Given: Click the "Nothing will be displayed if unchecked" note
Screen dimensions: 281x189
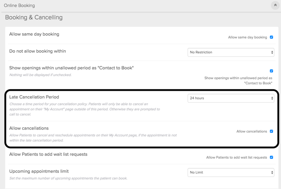Looking at the screenshot, I should 40,75.
